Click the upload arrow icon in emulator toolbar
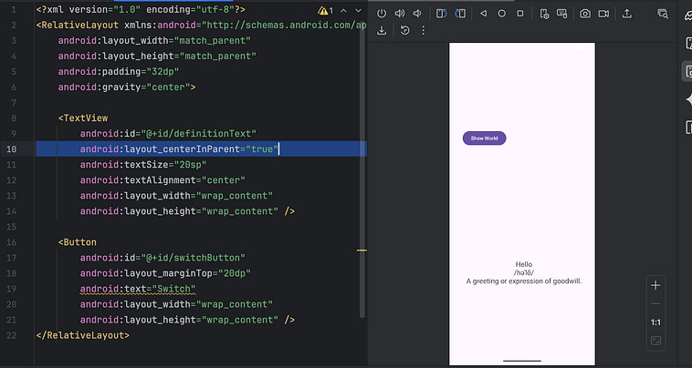This screenshot has height=368, width=692. tap(626, 14)
